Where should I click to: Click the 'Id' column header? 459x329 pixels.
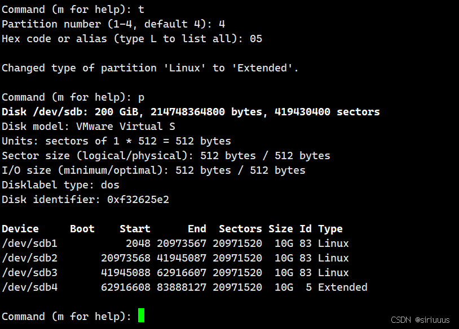pos(306,228)
